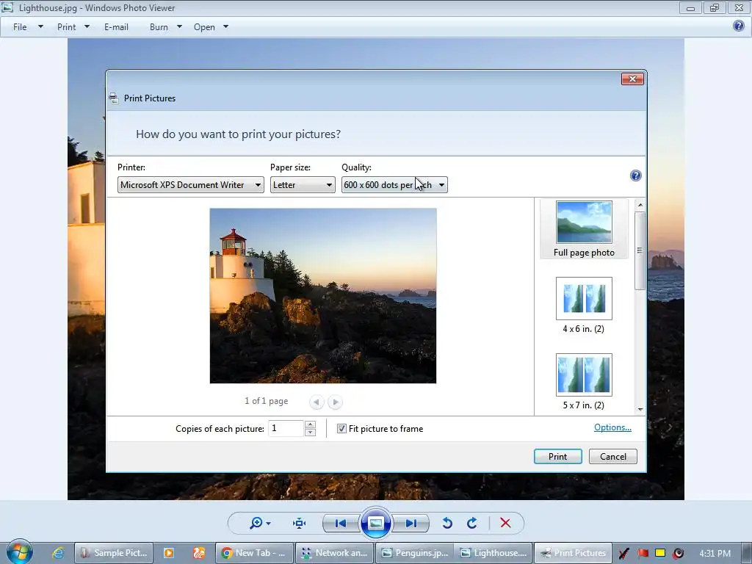This screenshot has width=752, height=564.
Task: Open the Options... link
Action: [x=612, y=427]
